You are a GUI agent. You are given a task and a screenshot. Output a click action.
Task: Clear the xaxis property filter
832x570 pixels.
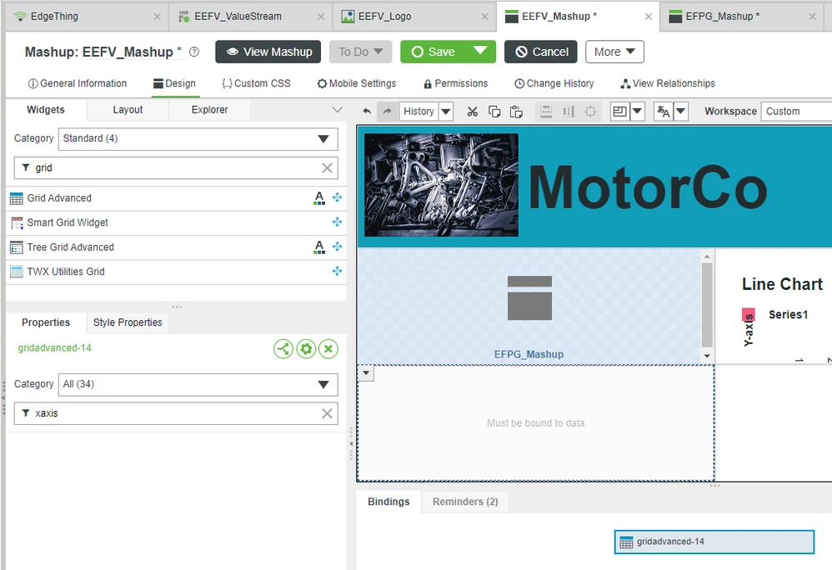(x=327, y=413)
